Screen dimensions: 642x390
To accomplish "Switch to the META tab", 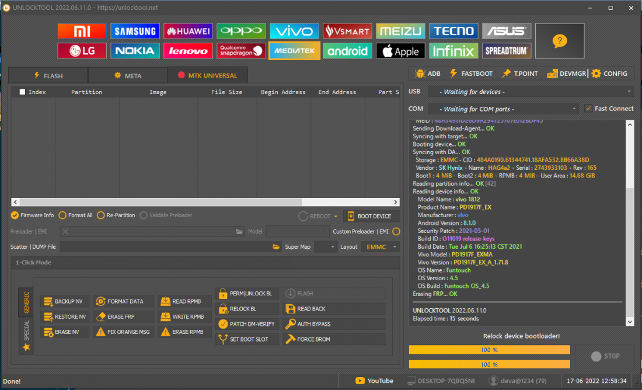I will (x=128, y=76).
